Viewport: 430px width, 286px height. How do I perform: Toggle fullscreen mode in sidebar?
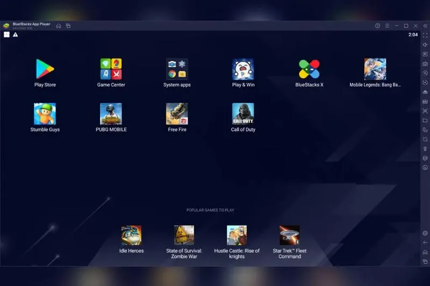click(x=425, y=35)
